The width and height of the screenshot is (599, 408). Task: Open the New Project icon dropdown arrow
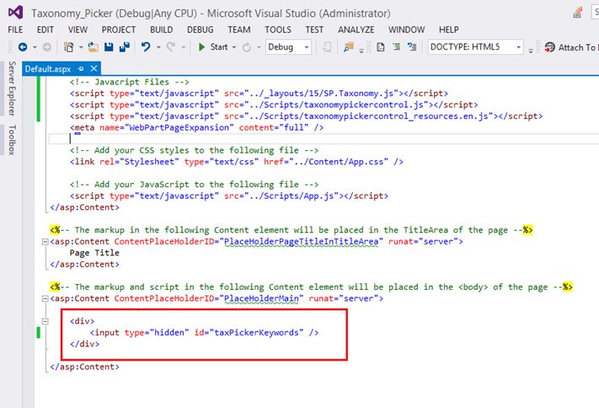(81, 47)
